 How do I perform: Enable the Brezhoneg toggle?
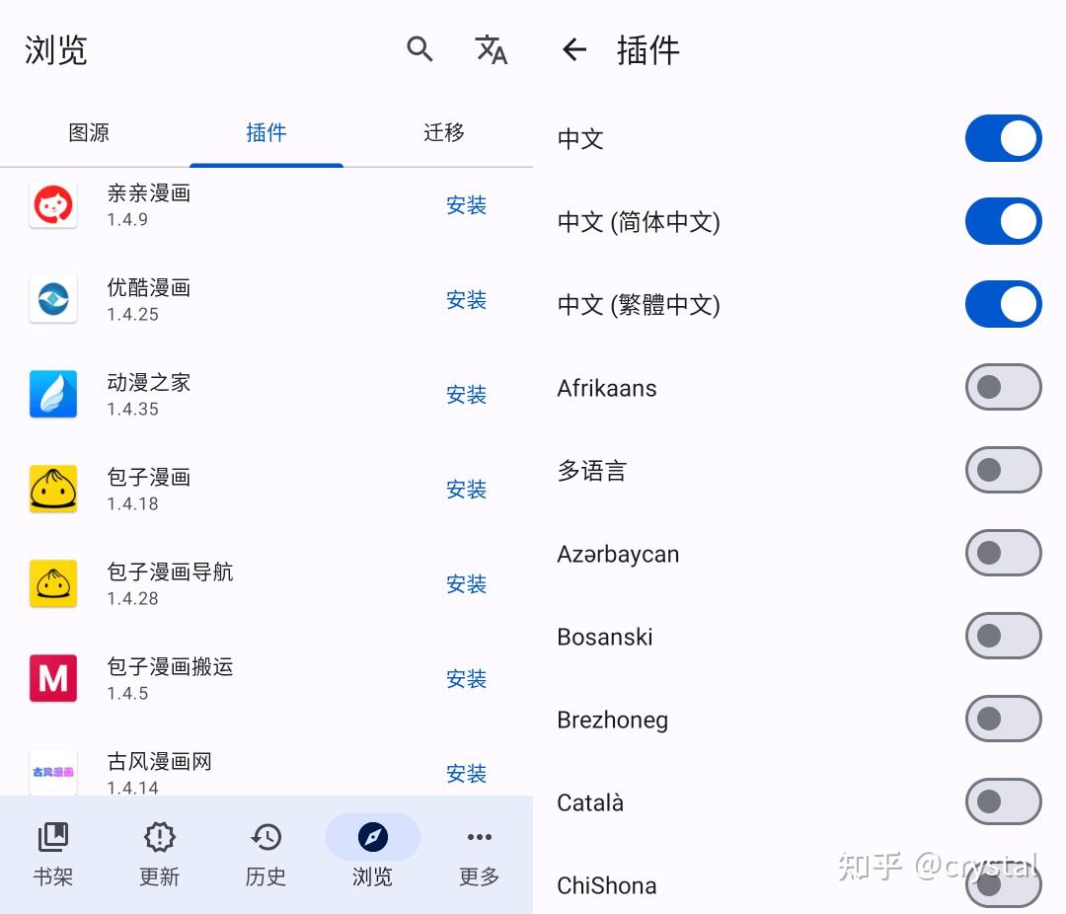pyautogui.click(x=1004, y=719)
